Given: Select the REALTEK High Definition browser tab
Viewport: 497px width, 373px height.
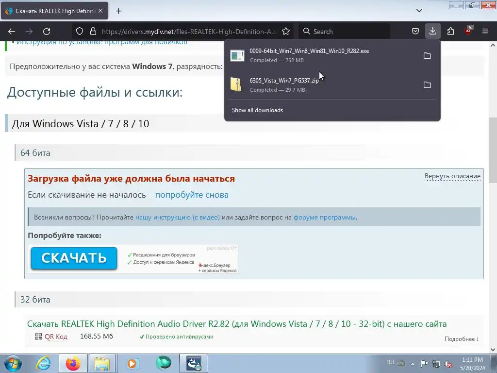Looking at the screenshot, I should [x=54, y=11].
